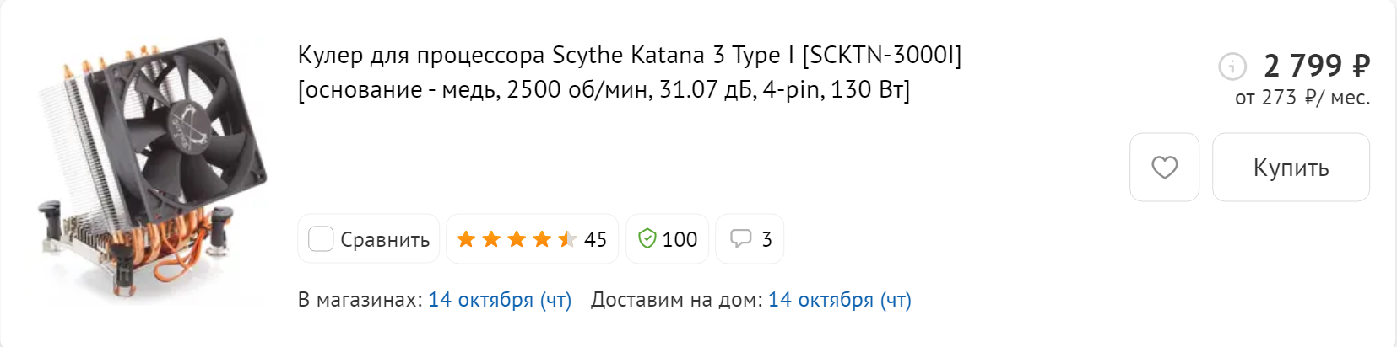Click the от 273 ₽/ мес. installment text
Screen dimensions: 1397x347
tap(1302, 99)
